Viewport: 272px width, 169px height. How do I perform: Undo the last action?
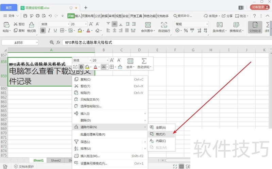(50, 16)
